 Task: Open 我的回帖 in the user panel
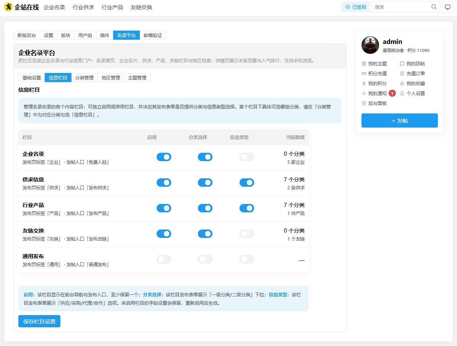(412, 63)
